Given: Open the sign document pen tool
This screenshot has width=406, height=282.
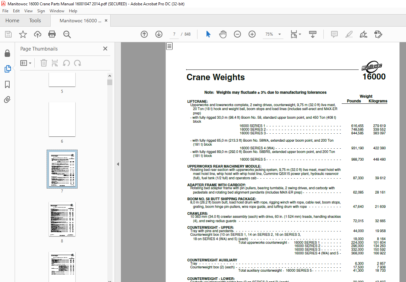Looking at the screenshot, I should [x=363, y=34].
